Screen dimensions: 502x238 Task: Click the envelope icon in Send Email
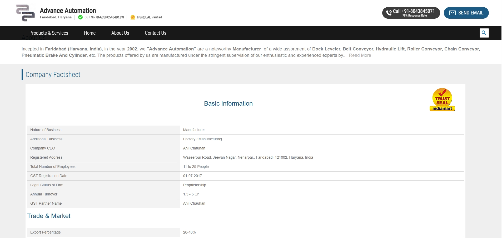tap(452, 13)
